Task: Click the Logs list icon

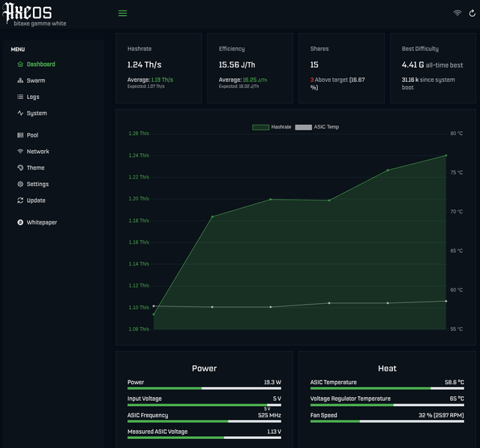Action: (20, 97)
